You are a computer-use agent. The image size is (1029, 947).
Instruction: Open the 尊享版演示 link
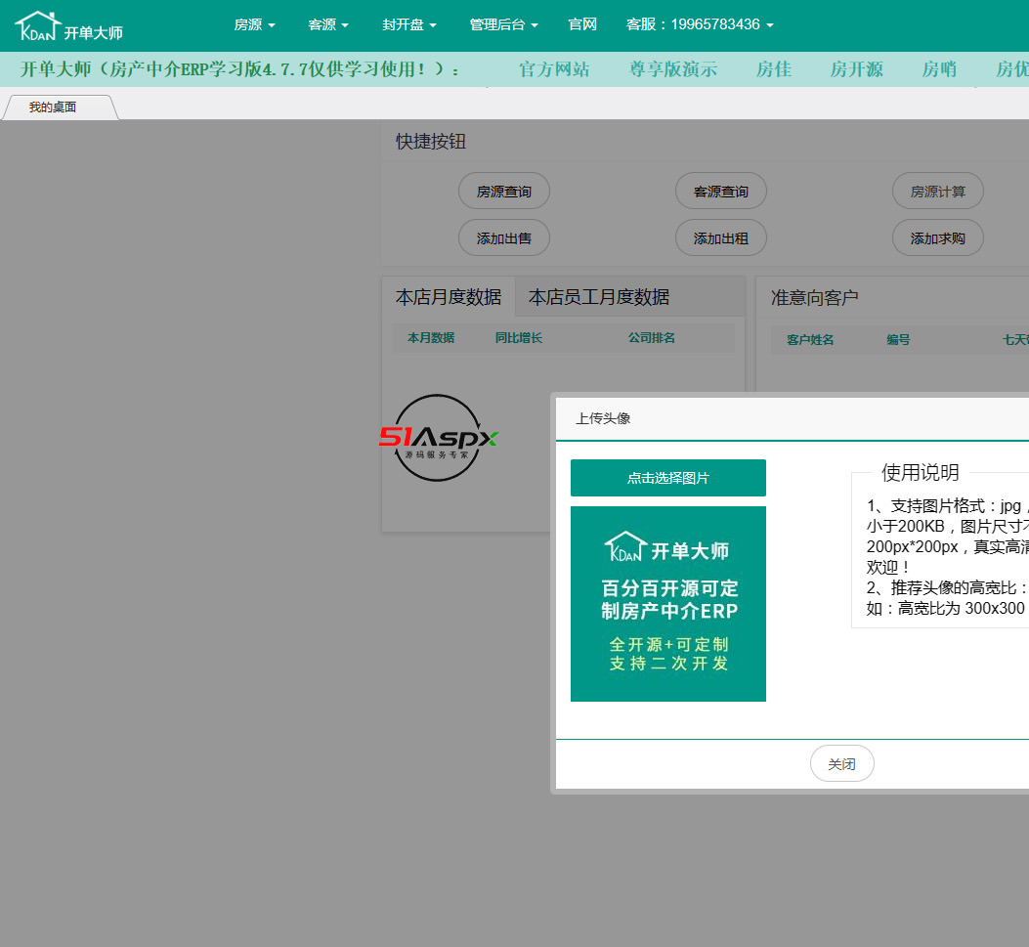point(672,69)
